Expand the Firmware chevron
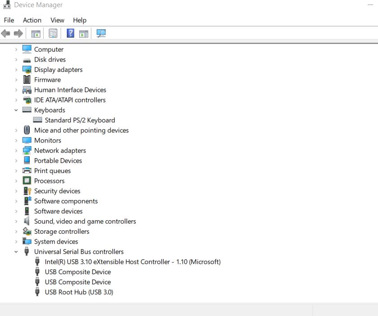Viewport: 378px width, 316px height. tap(16, 80)
